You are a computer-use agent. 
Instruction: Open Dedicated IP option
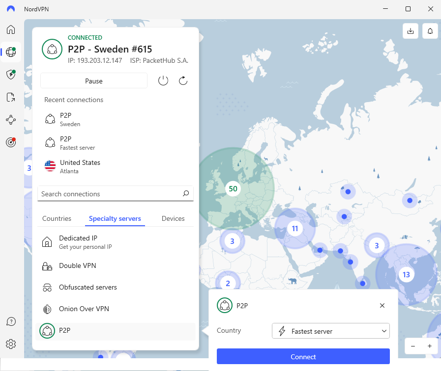point(116,242)
